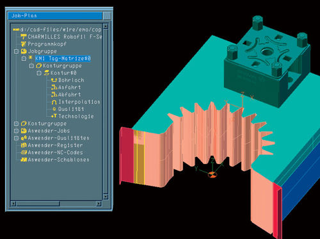Viewport: 320px width, 239px height.
Task: Click the Bohrloch drill hole icon
Action: [x=54, y=80]
